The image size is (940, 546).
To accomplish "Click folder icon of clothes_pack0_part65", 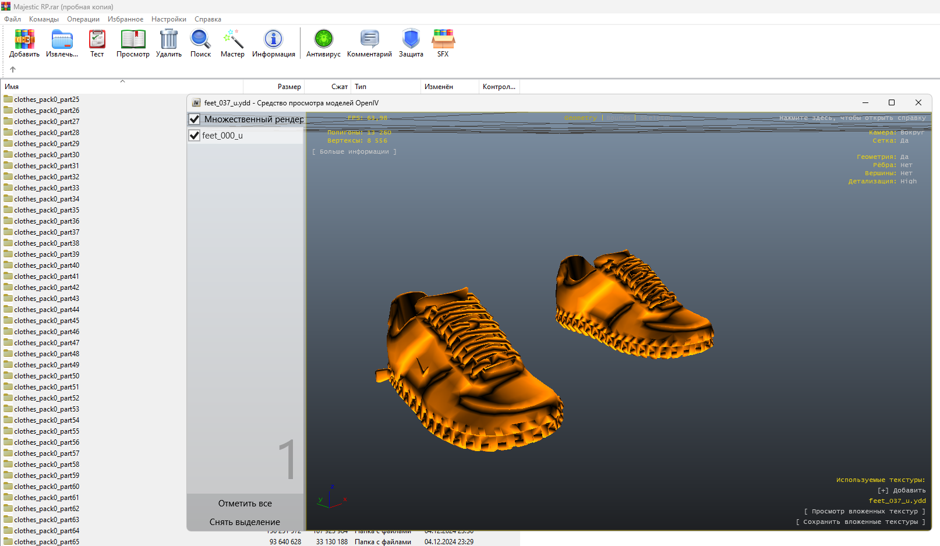I will (8, 541).
